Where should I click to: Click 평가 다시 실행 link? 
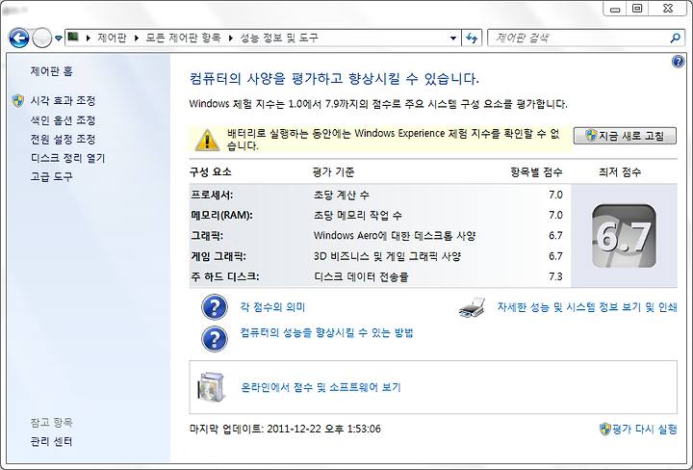click(x=644, y=429)
